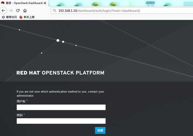The height and width of the screenshot is (136, 193).
Task: Click the gear icon beside 最常访问
Action: point(3,17)
